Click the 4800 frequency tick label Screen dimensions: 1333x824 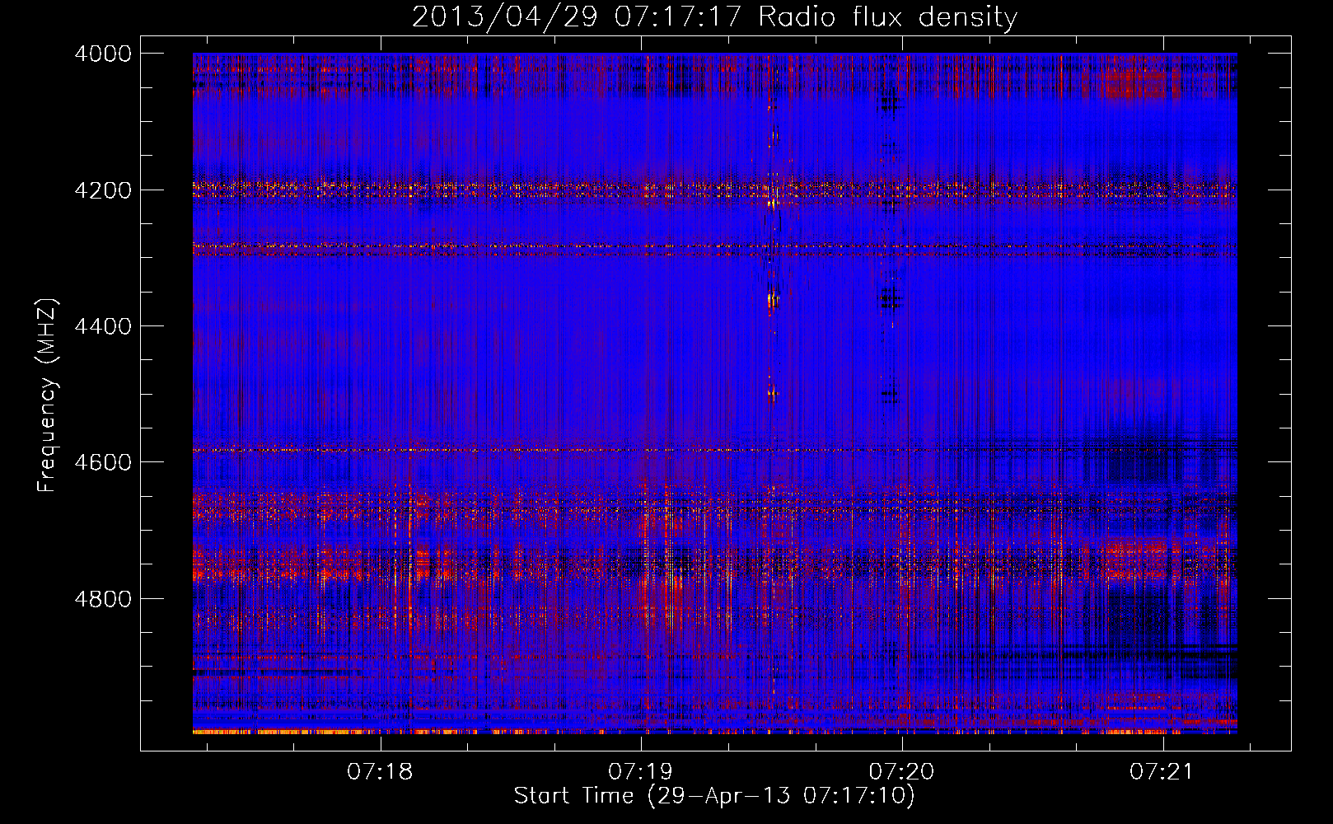click(103, 598)
